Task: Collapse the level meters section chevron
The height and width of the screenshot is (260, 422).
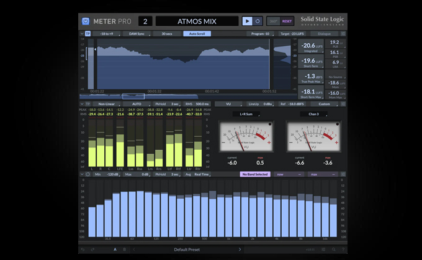Action: click(x=82, y=104)
